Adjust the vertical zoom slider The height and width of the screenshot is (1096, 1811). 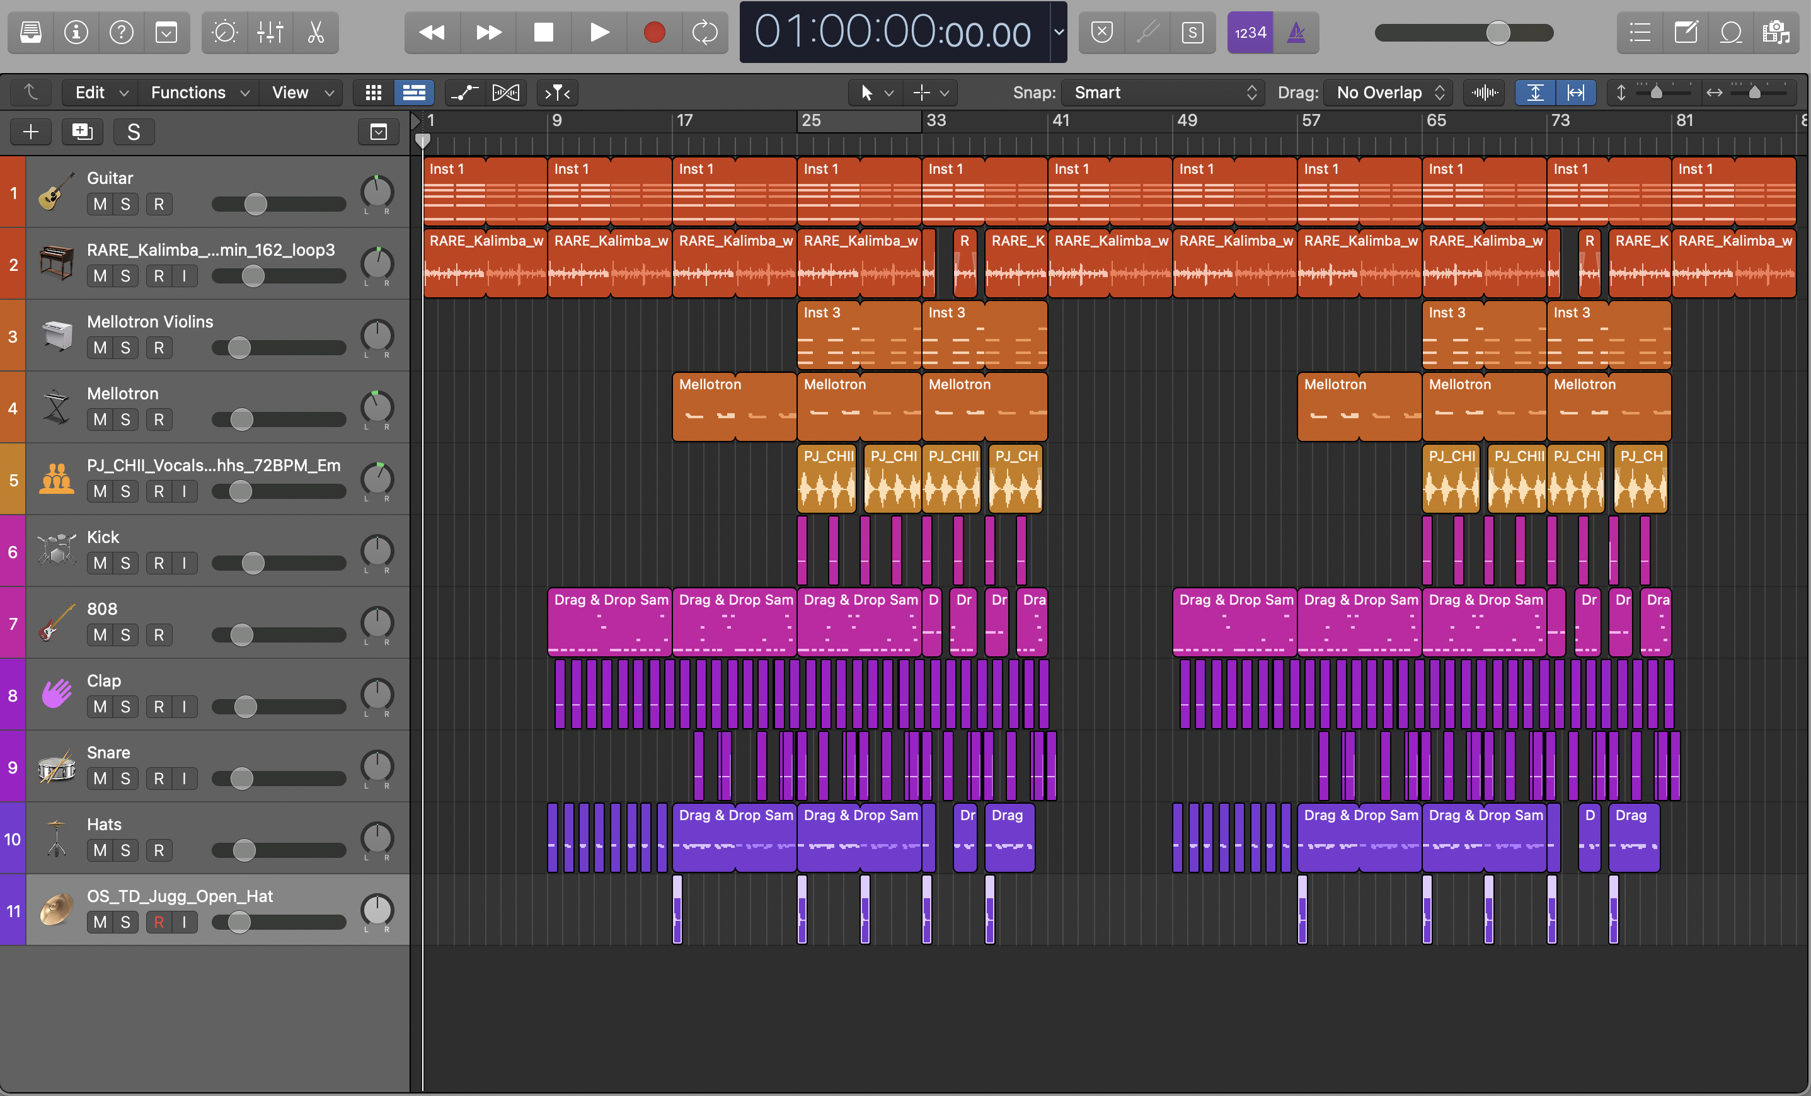click(1657, 93)
